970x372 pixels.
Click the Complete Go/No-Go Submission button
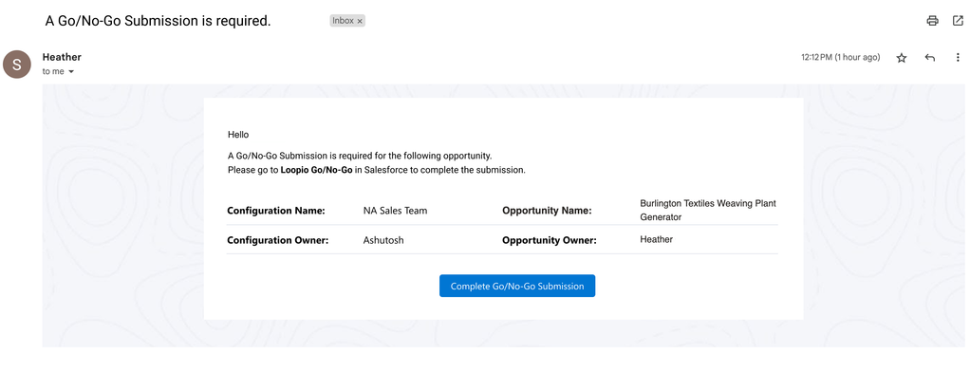(x=517, y=286)
